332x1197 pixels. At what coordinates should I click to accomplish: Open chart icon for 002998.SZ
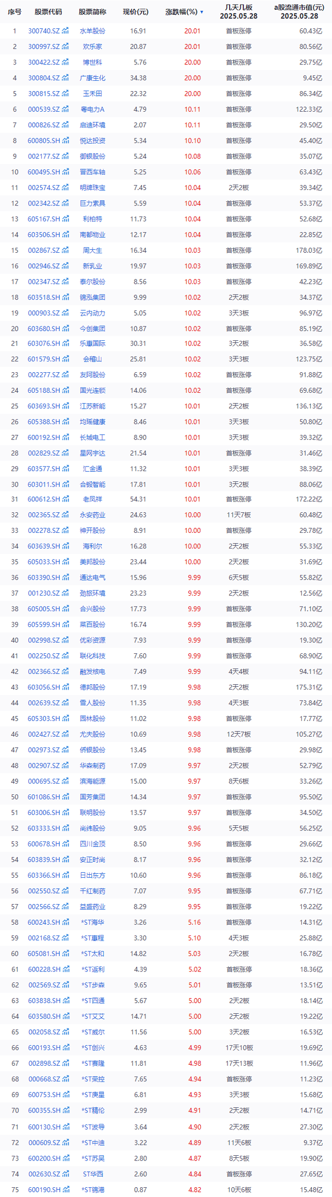[x=65, y=640]
